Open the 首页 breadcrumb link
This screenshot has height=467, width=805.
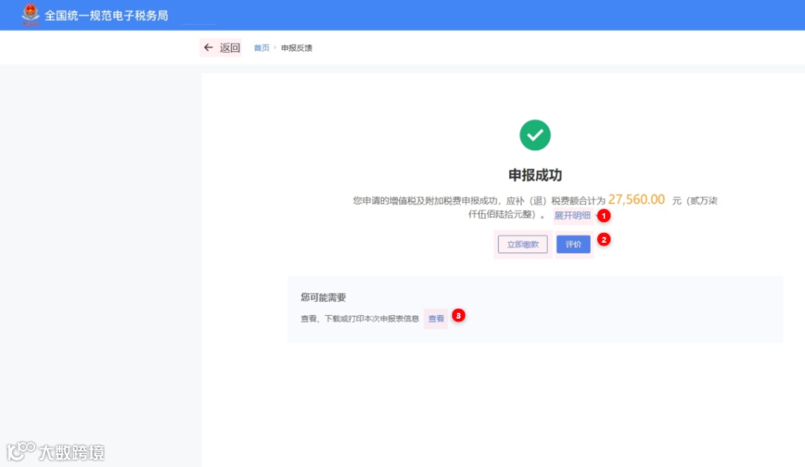point(262,48)
